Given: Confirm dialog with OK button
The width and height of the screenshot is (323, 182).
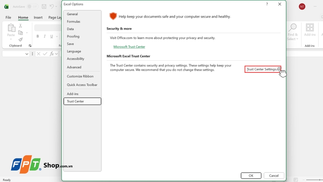Looking at the screenshot, I should pyautogui.click(x=251, y=176).
